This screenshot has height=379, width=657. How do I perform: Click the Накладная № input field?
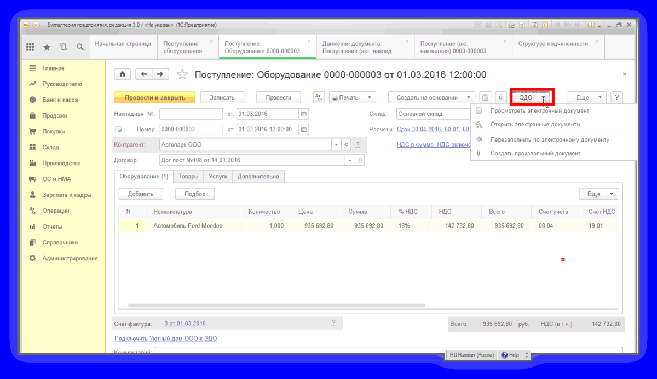click(191, 114)
